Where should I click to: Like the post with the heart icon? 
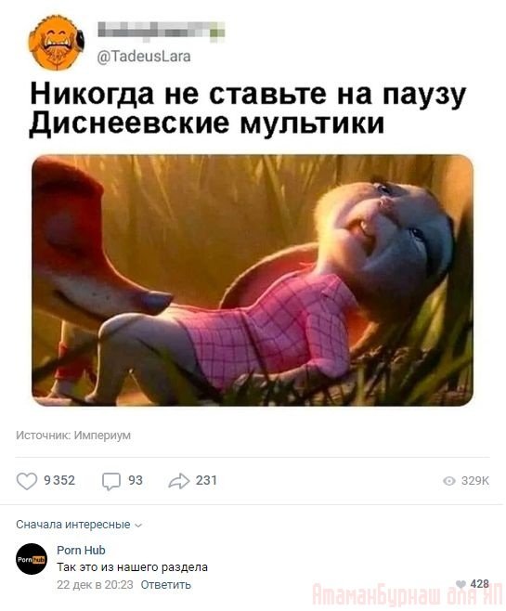point(27,481)
